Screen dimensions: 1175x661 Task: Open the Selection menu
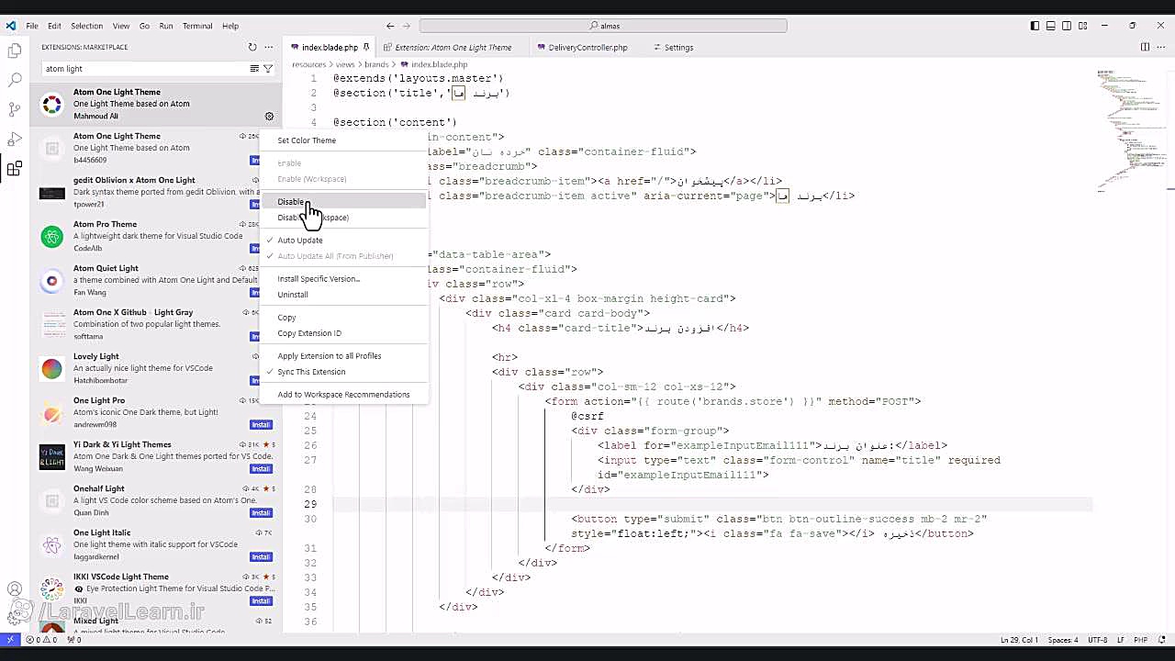[86, 26]
